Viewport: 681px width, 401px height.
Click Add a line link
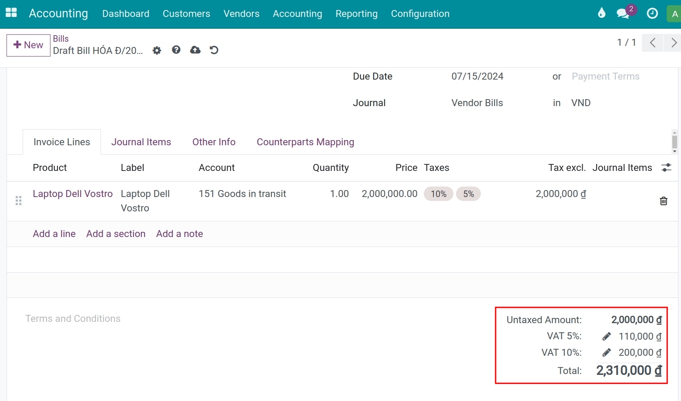point(54,234)
